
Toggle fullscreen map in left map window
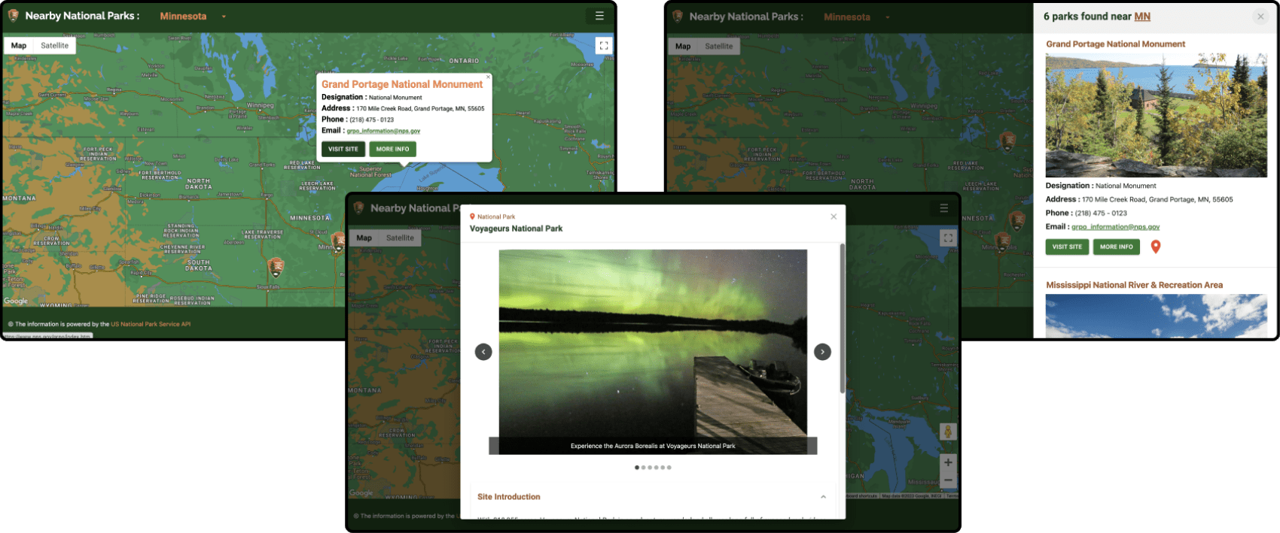603,46
